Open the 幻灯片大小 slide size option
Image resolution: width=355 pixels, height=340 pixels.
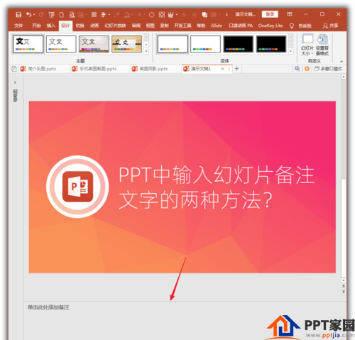coord(307,45)
